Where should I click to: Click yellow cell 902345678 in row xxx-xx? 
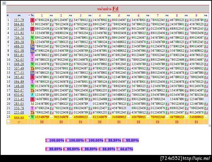[x=61, y=117]
